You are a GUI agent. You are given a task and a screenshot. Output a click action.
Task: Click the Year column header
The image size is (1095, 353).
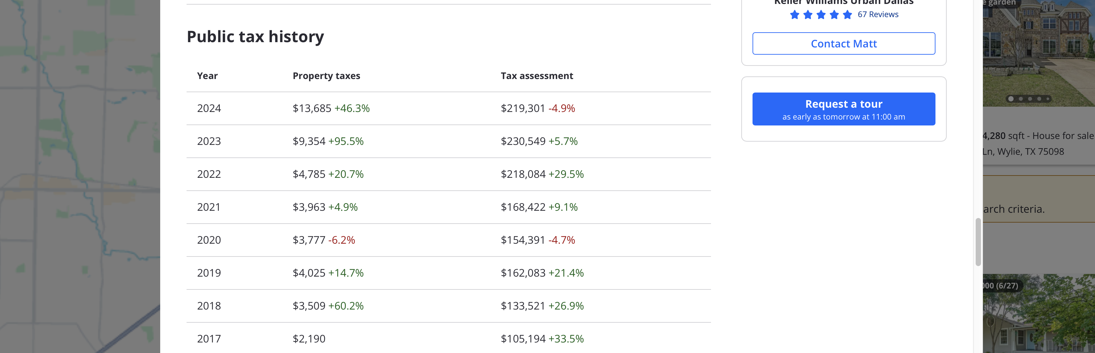pos(207,76)
